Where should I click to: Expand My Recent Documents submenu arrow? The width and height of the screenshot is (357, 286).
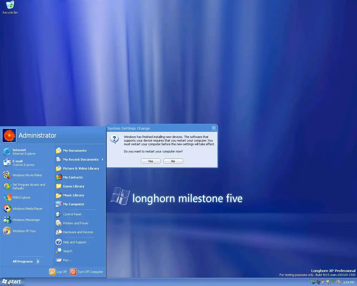(103, 159)
